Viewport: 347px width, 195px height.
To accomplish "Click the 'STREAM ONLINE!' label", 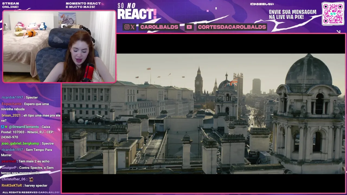I will tap(11, 5).
